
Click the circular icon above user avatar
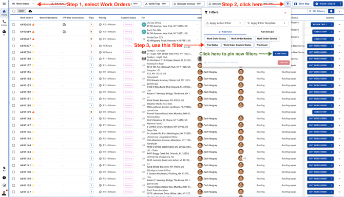click(4, 185)
